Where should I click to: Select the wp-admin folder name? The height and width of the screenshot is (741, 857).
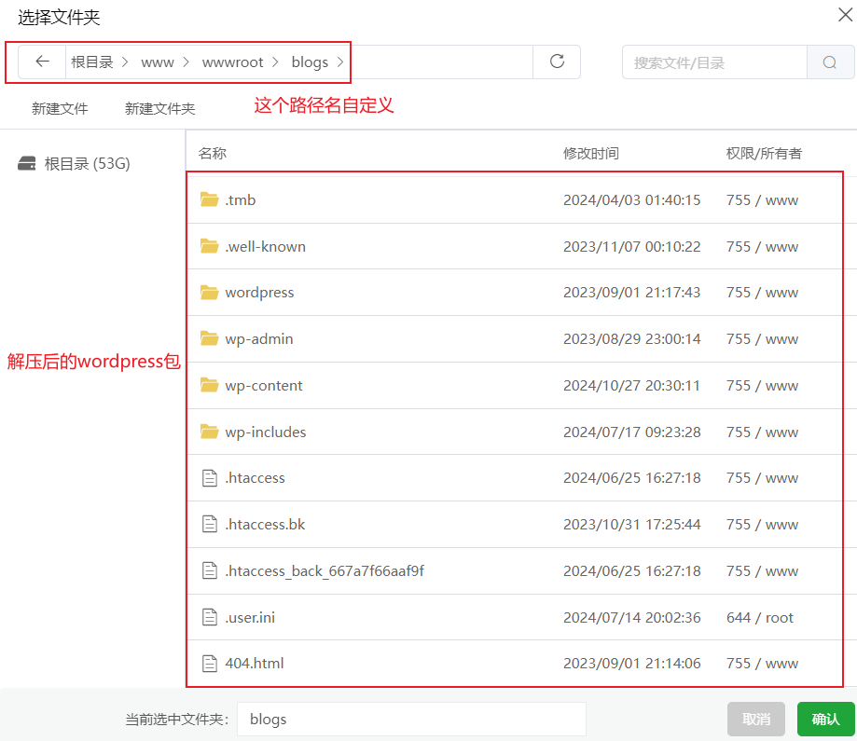(259, 339)
